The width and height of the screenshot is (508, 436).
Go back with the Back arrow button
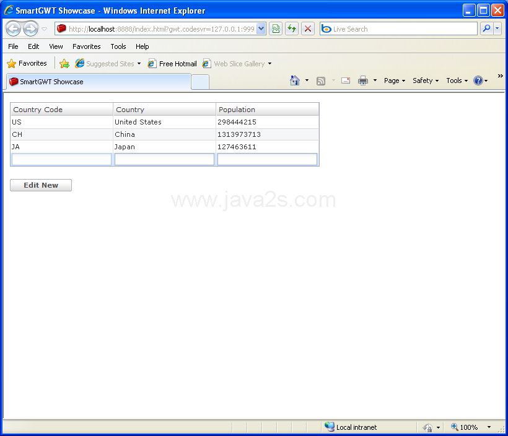(x=13, y=29)
